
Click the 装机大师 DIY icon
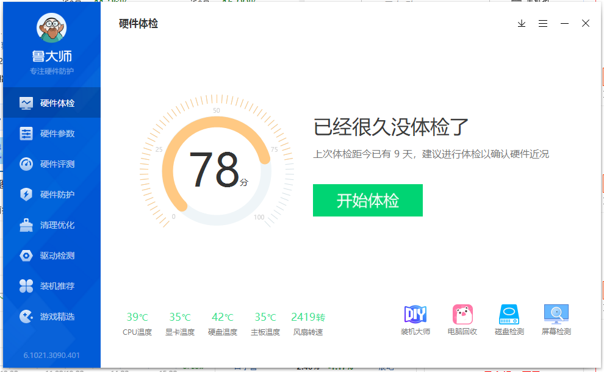click(415, 315)
